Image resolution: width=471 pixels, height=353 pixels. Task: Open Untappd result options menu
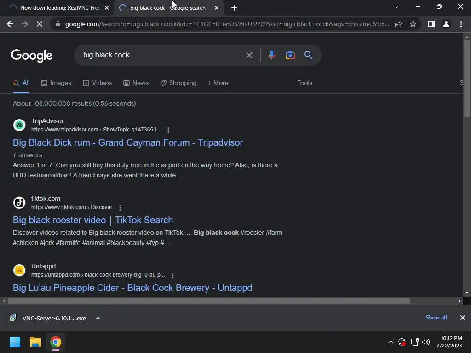(x=173, y=275)
